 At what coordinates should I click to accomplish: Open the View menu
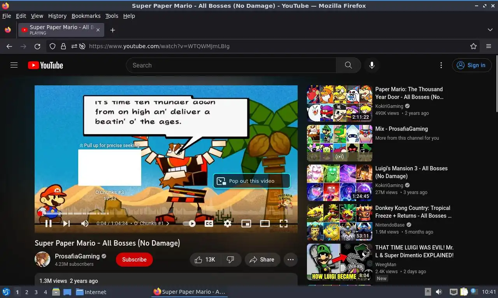coord(37,16)
